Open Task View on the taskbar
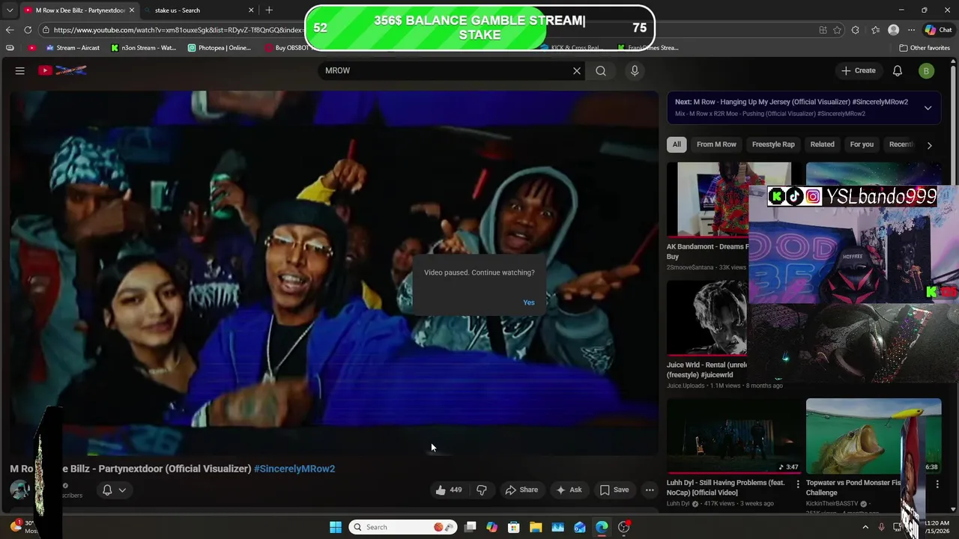Screen dimensions: 959x539 coord(470,527)
